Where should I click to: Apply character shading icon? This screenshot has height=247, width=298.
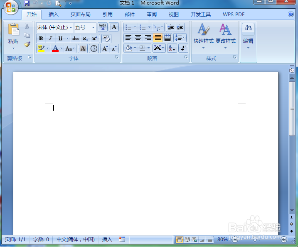coord(83,49)
